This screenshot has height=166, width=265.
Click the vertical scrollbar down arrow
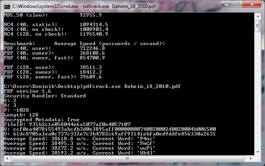coord(258,152)
